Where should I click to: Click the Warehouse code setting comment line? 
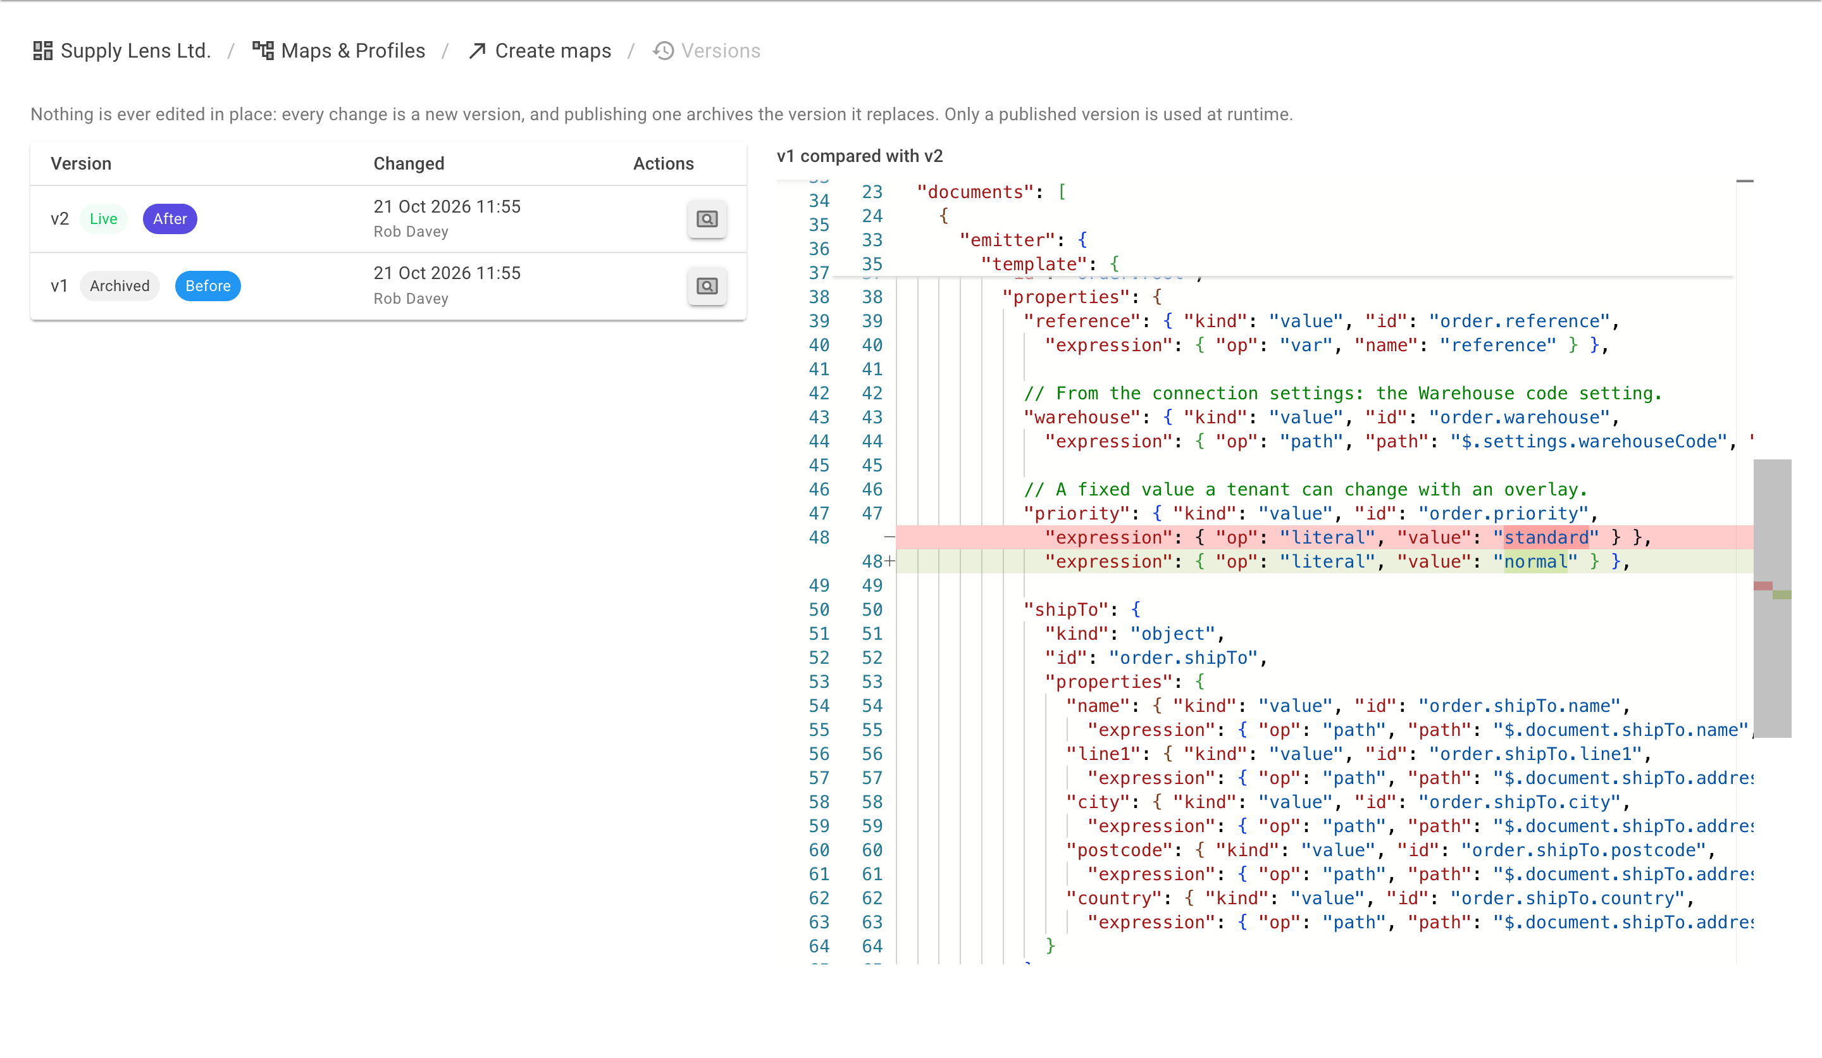(1342, 394)
